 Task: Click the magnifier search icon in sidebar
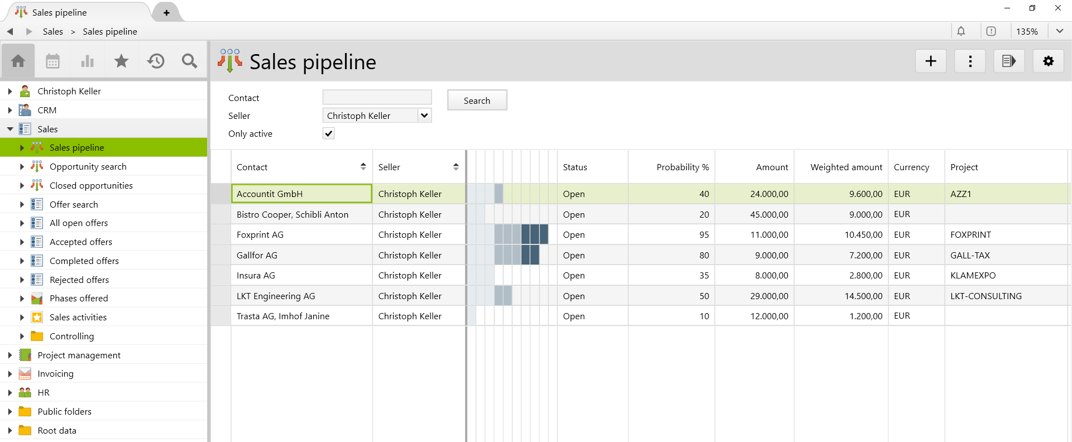pyautogui.click(x=190, y=61)
